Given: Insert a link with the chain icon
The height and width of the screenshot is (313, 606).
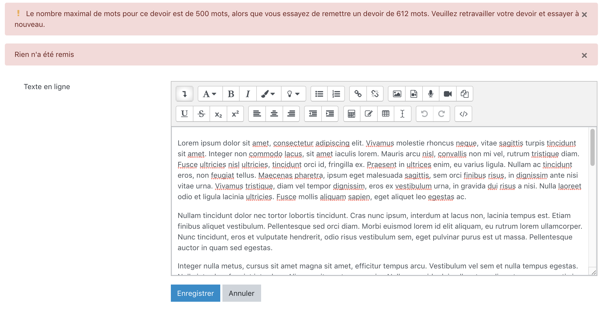Looking at the screenshot, I should pyautogui.click(x=358, y=94).
